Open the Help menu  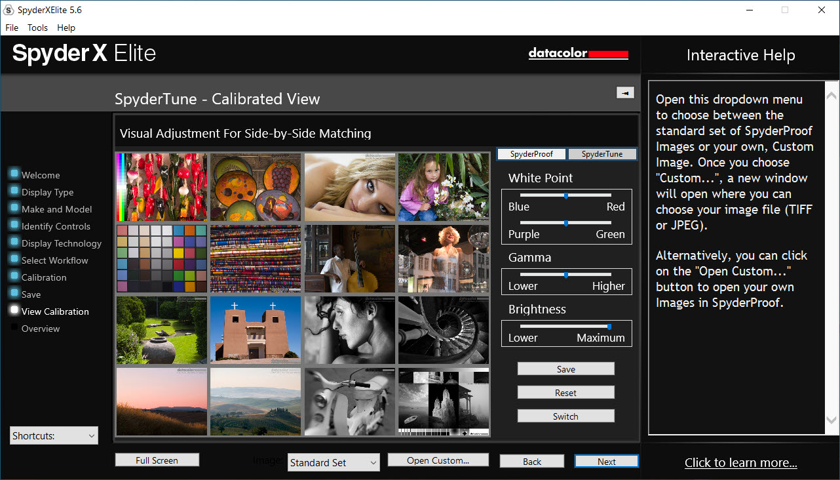pos(66,28)
